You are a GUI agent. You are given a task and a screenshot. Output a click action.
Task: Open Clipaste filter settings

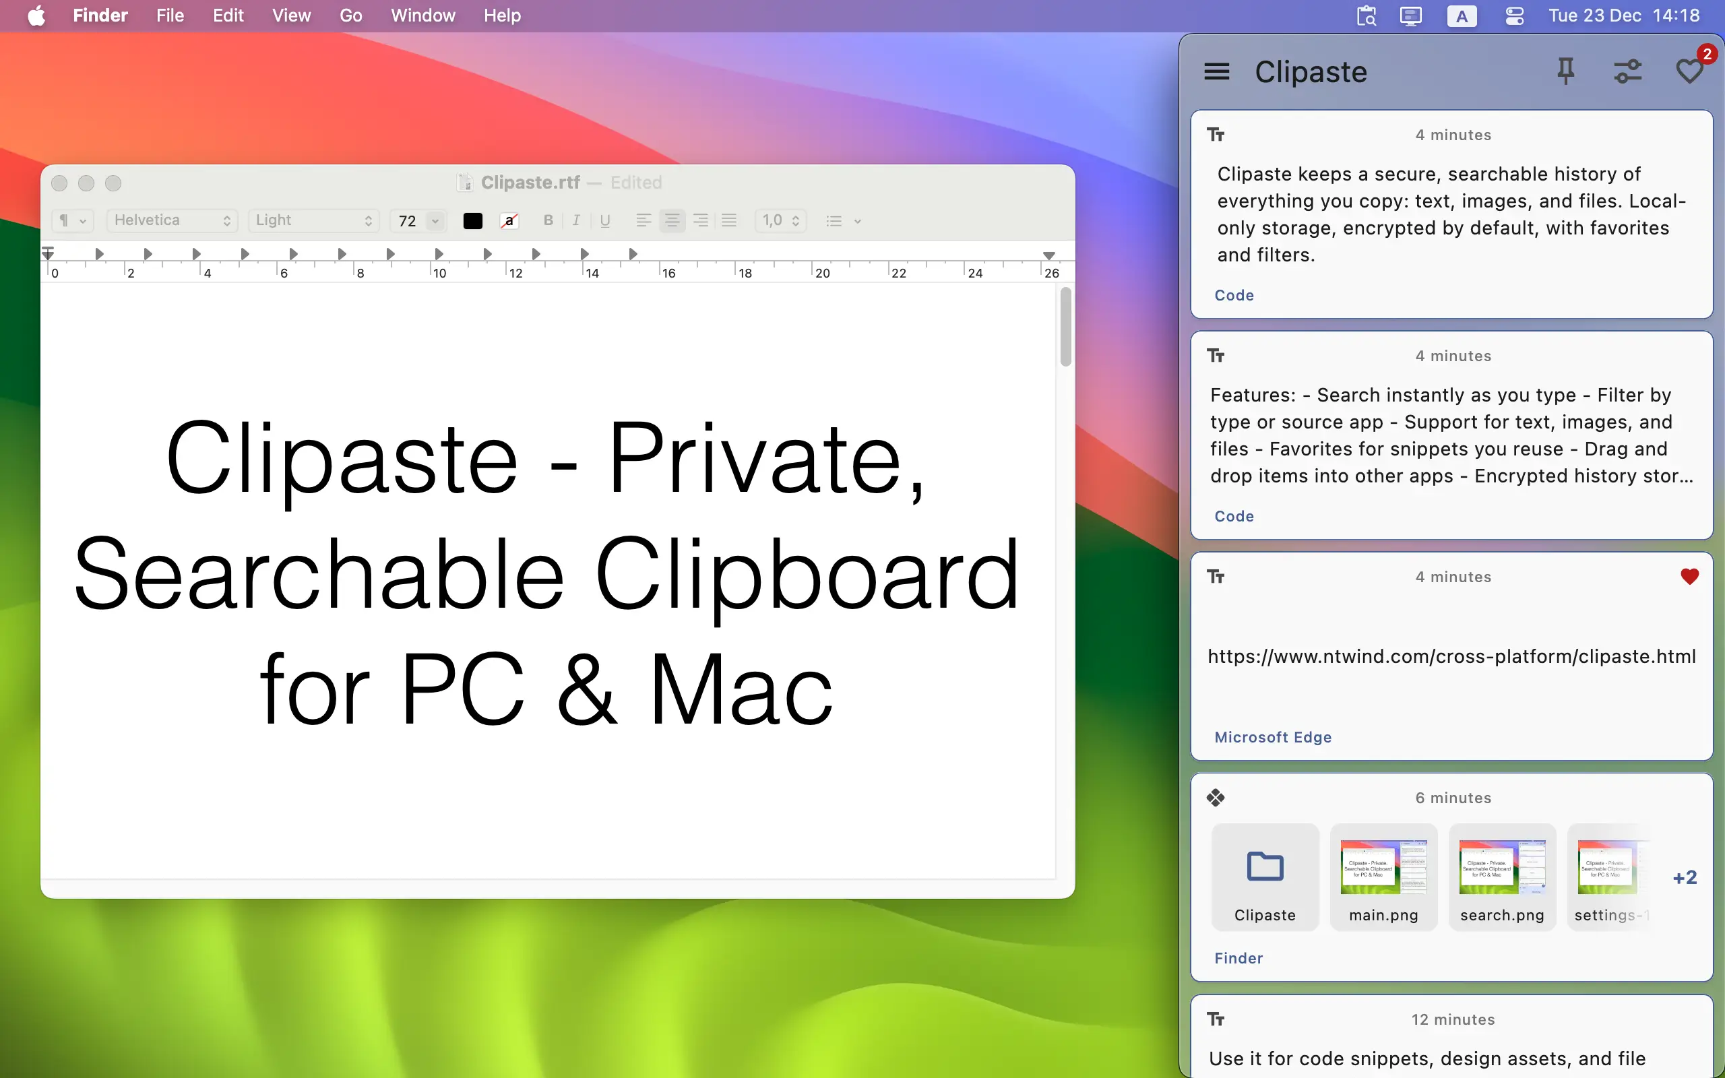[1628, 71]
